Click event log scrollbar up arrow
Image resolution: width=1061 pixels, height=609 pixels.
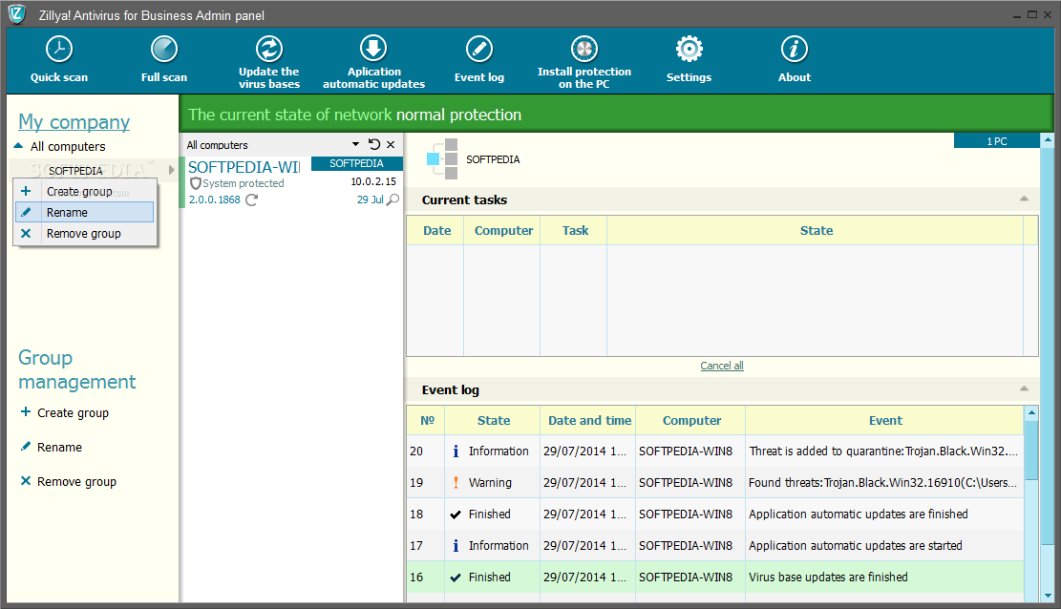[1031, 412]
